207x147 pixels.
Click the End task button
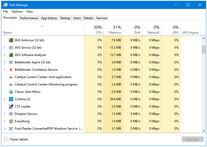[193, 139]
